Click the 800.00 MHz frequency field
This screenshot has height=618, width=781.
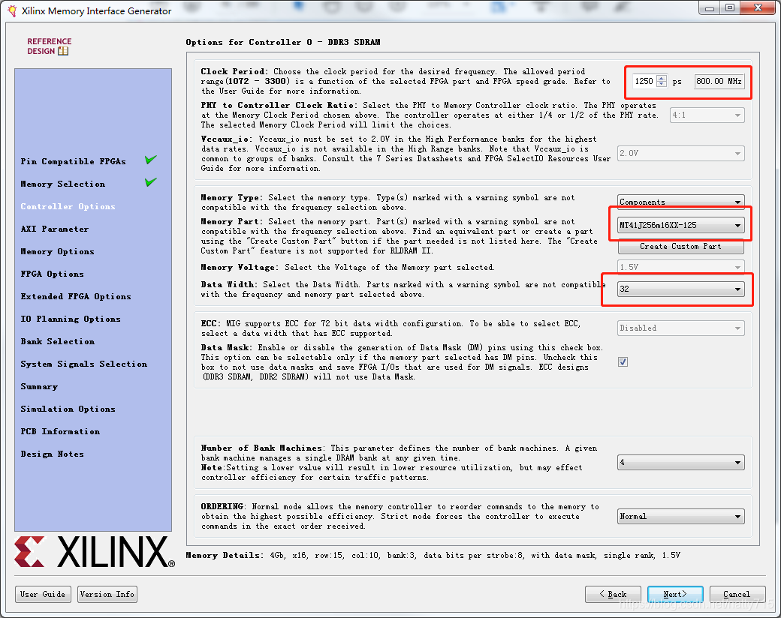[719, 81]
